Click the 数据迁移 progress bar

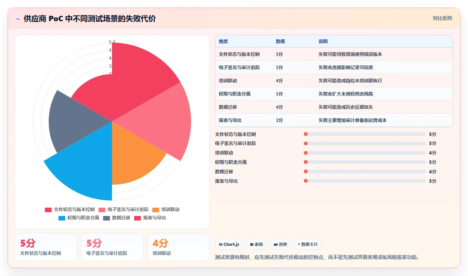pos(365,172)
